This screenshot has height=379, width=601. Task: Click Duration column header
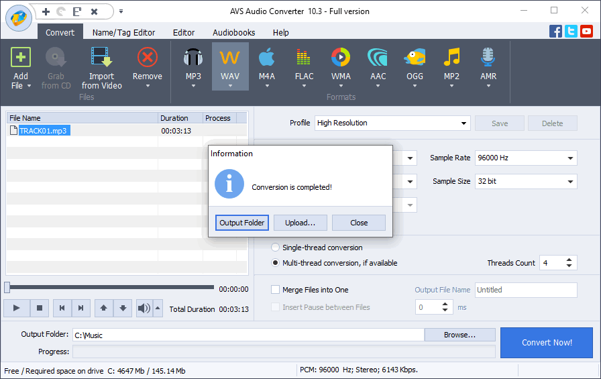180,118
